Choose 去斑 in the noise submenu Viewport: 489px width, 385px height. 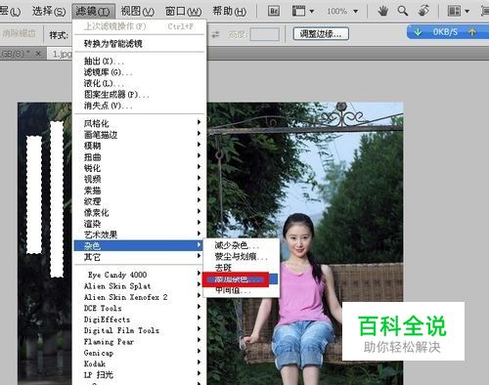click(x=242, y=268)
